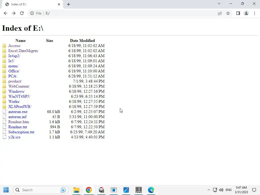This screenshot has width=260, height=195.
Task: Open the Photos app on the taskbar
Action: [x=126, y=190]
